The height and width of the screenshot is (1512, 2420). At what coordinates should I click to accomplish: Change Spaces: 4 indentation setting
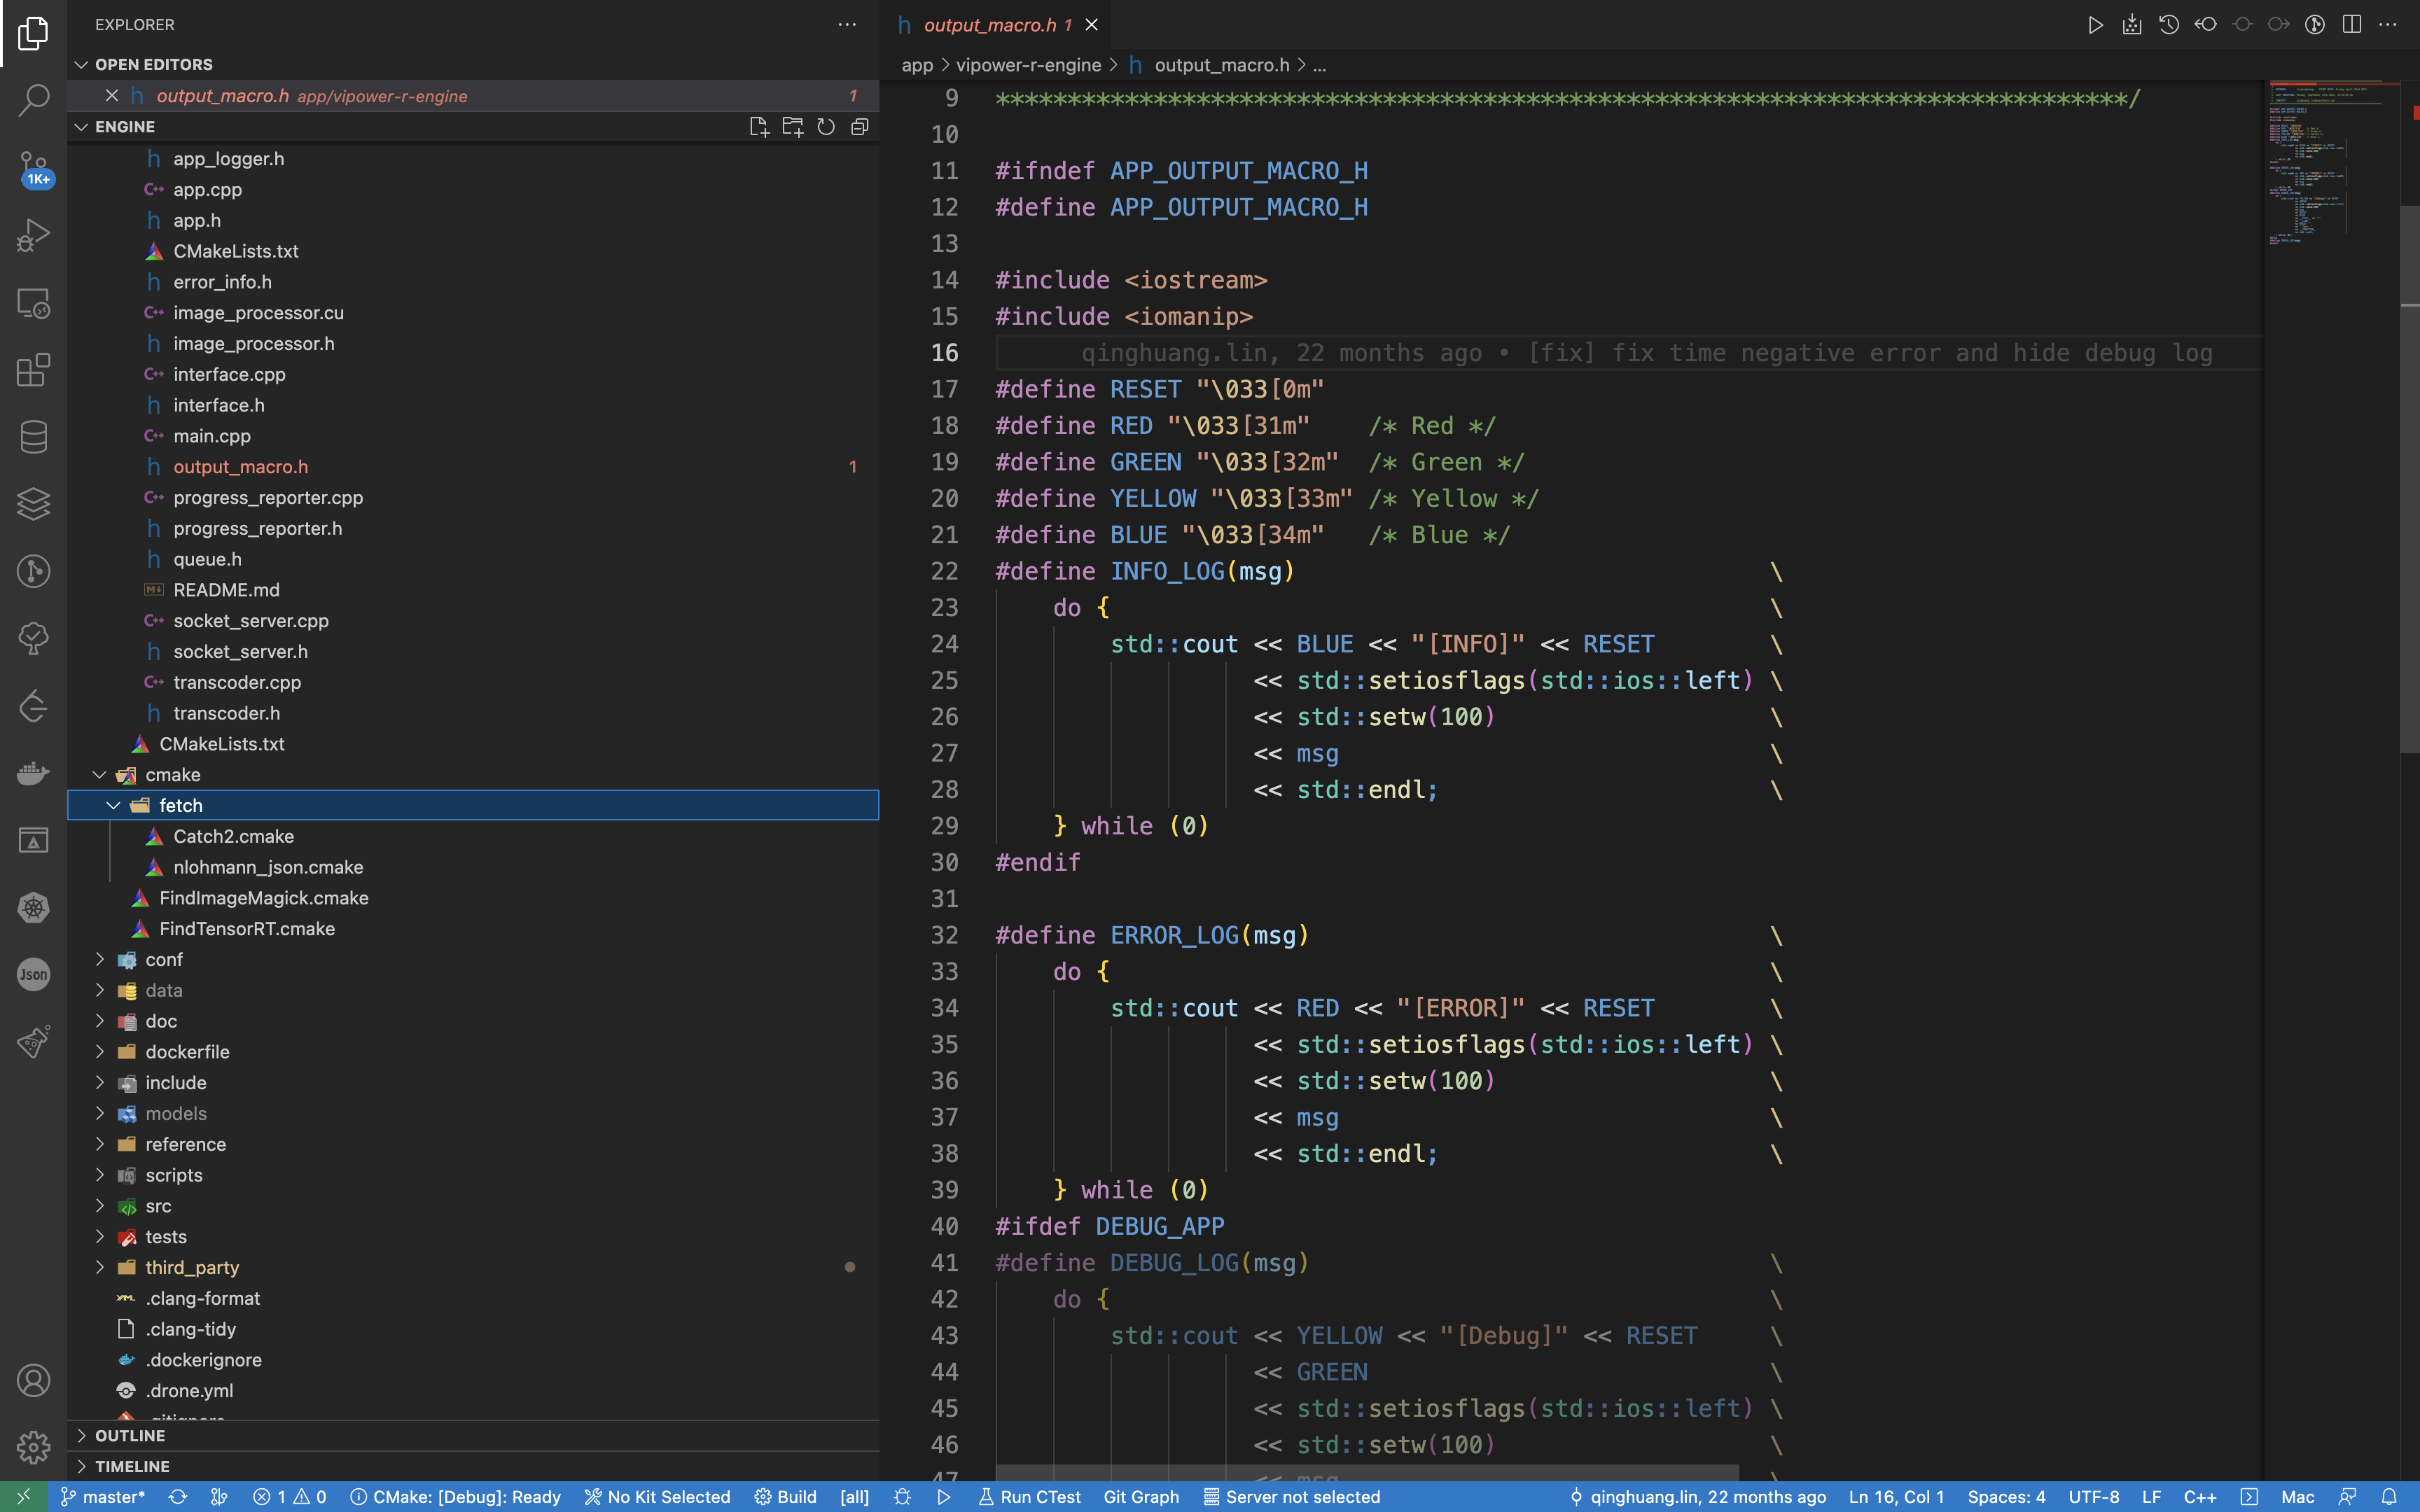coord(2006,1497)
